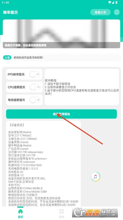Tap the cellular signal status icon

point(113,2)
